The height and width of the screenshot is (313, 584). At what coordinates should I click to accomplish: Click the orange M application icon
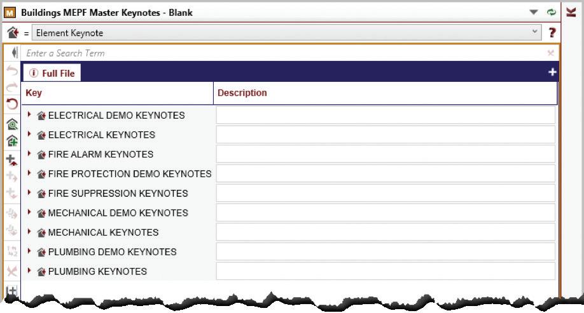coord(10,13)
